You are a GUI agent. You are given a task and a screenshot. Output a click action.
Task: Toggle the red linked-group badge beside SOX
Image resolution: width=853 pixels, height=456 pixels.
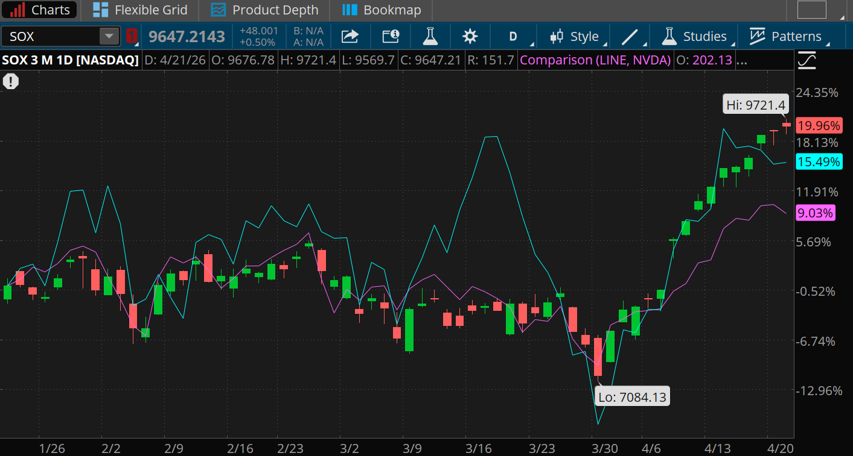coord(132,36)
